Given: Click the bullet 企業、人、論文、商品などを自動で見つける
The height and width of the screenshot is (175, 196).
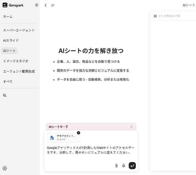Looking at the screenshot, I should coord(88,62).
